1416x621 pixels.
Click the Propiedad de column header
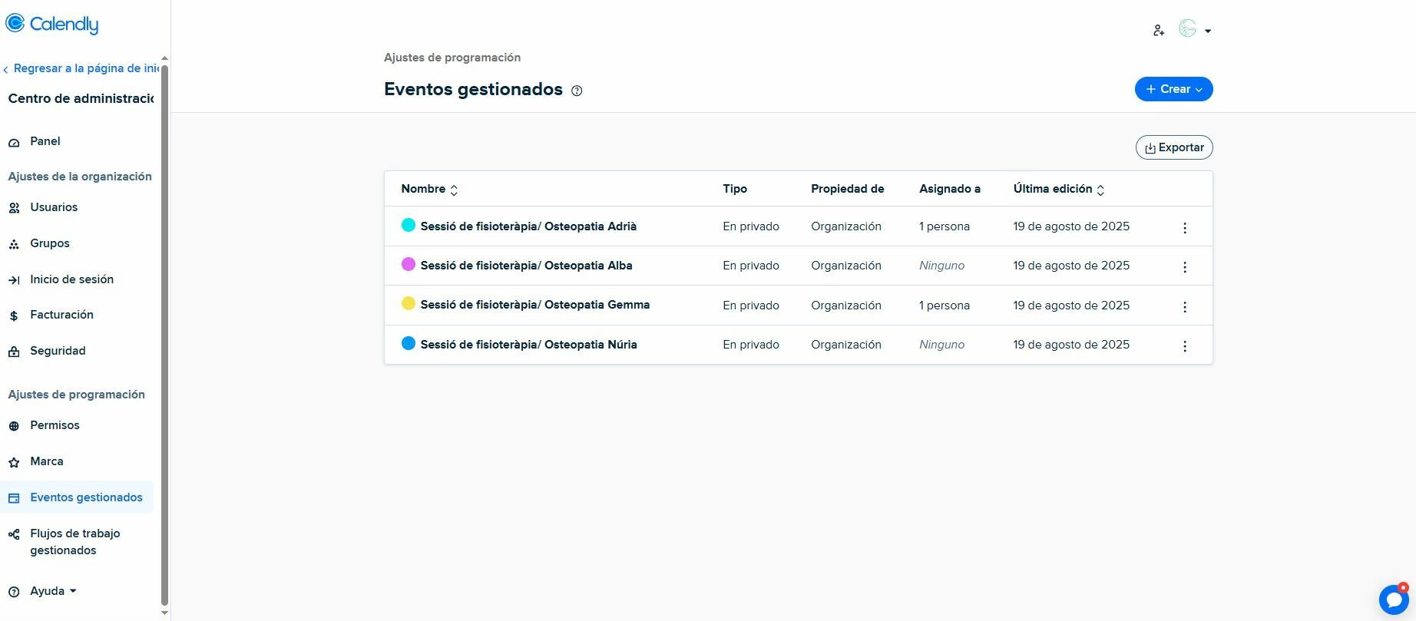(847, 189)
